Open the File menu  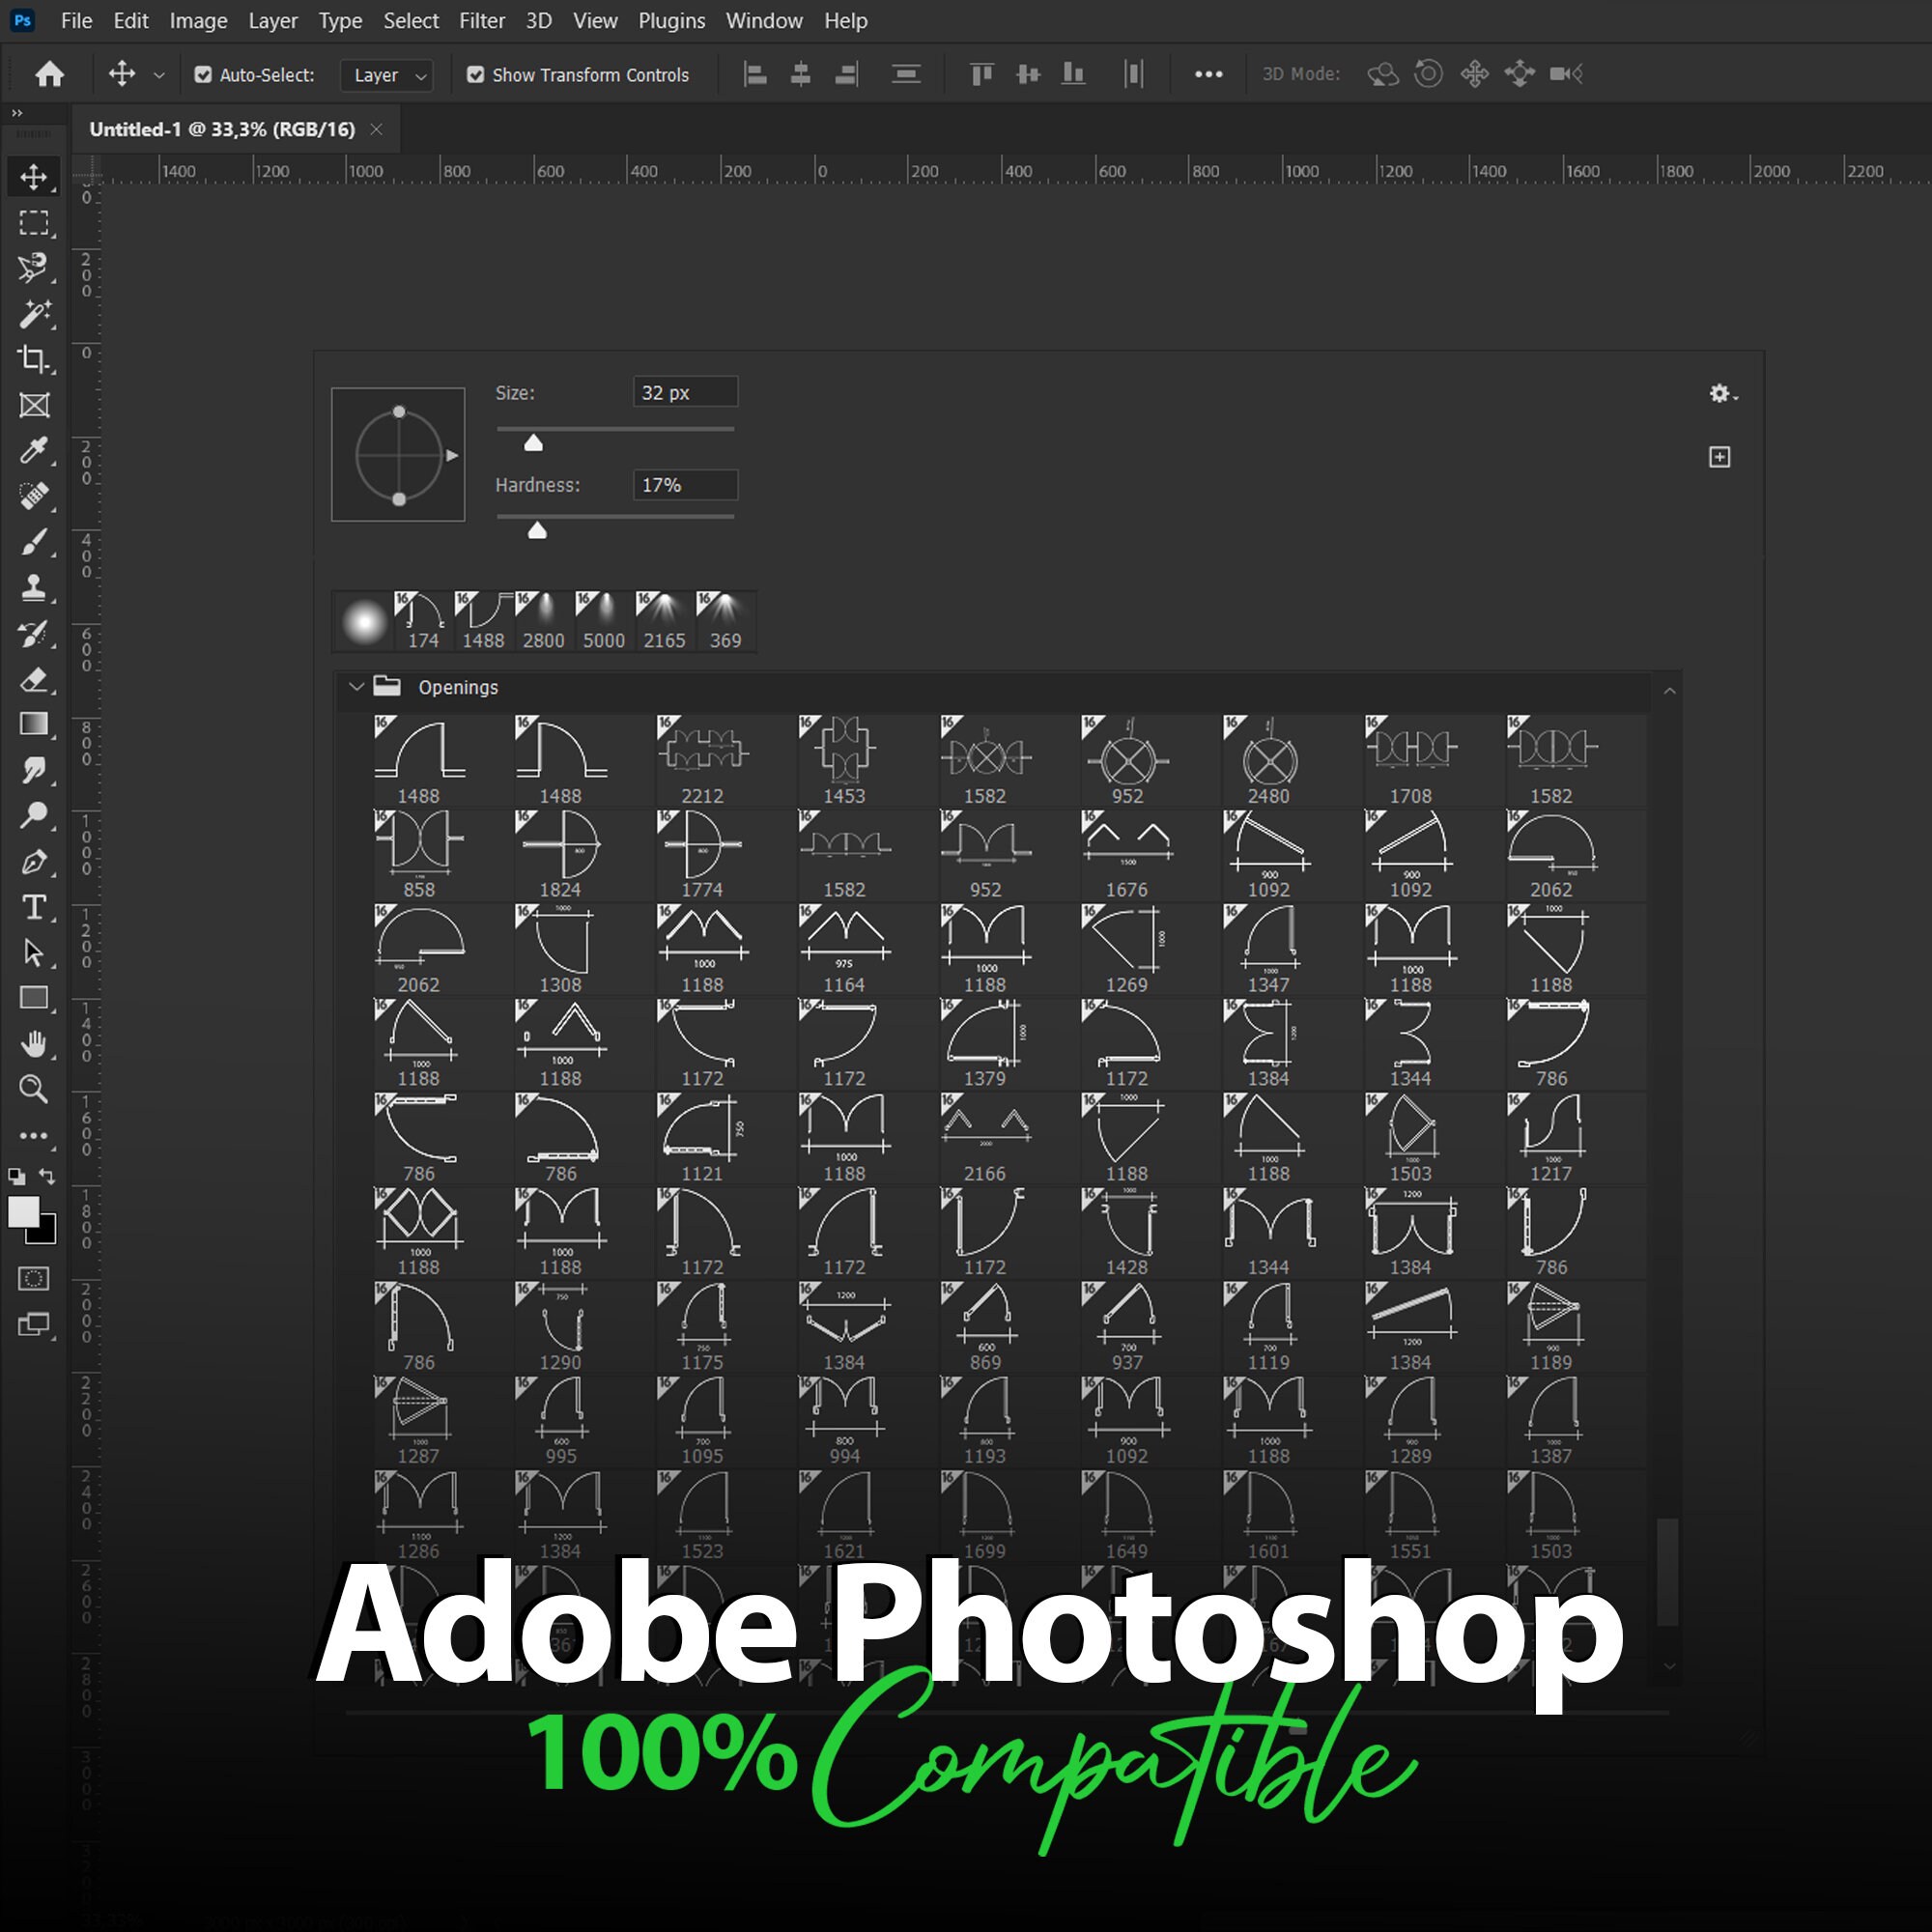click(x=76, y=21)
